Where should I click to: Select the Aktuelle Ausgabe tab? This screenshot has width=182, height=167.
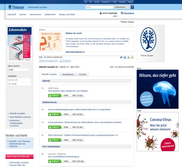(49, 74)
